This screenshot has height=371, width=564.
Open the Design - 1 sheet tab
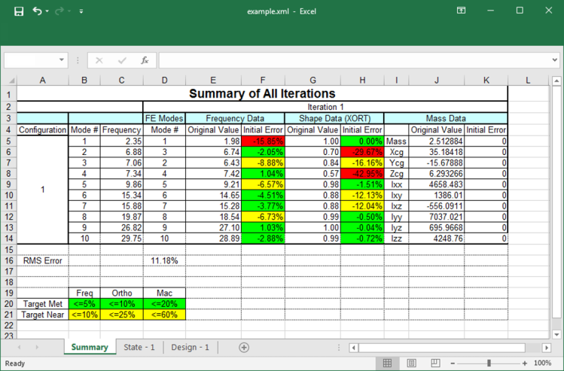(x=190, y=347)
